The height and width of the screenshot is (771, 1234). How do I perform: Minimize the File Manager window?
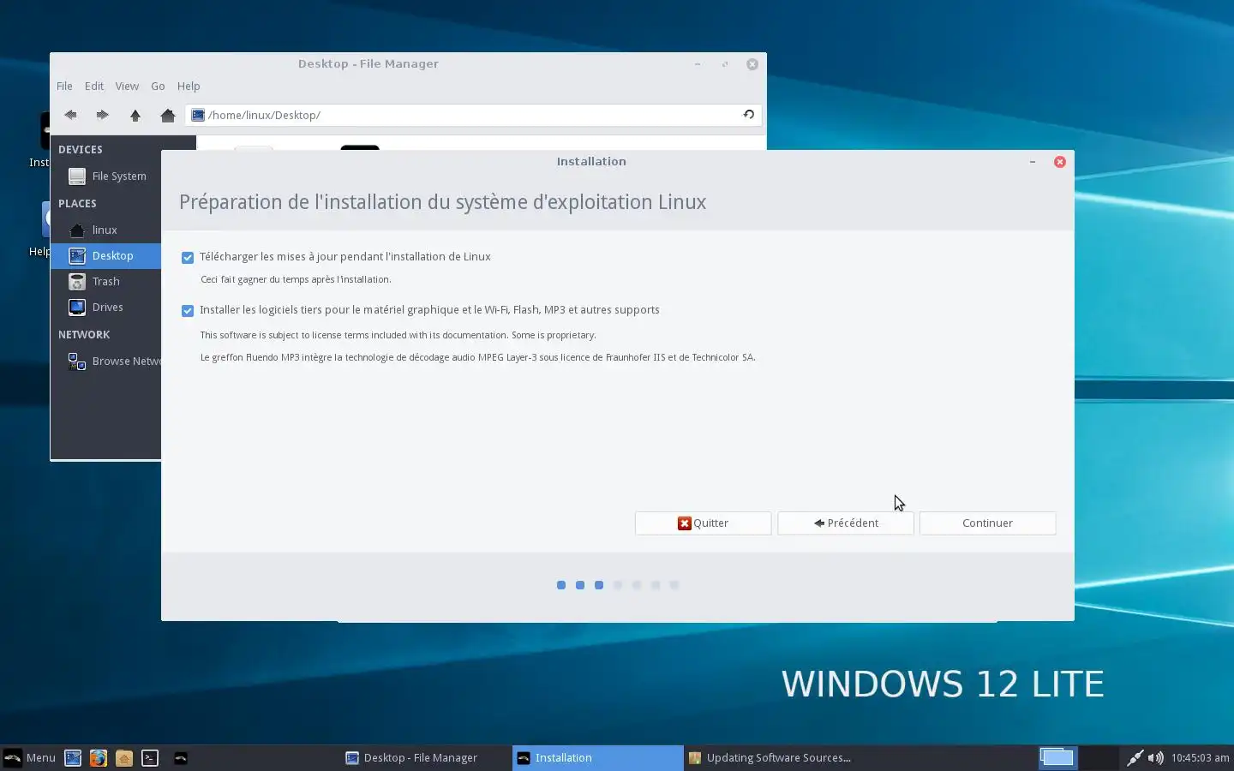pos(698,64)
